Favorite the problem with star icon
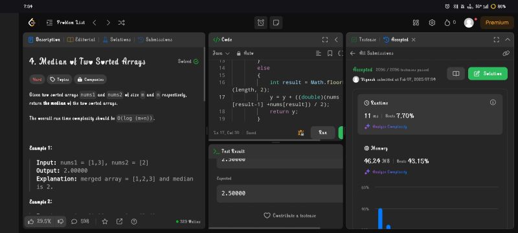Screen dimensions: 518x233 [x=105, y=221]
